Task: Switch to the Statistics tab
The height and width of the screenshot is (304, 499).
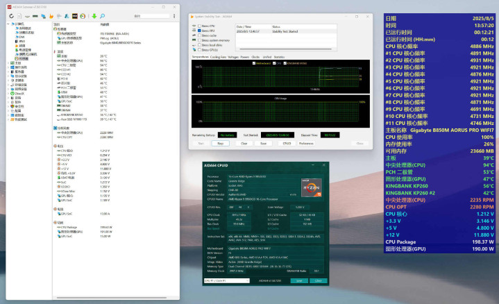Action: tap(279, 57)
